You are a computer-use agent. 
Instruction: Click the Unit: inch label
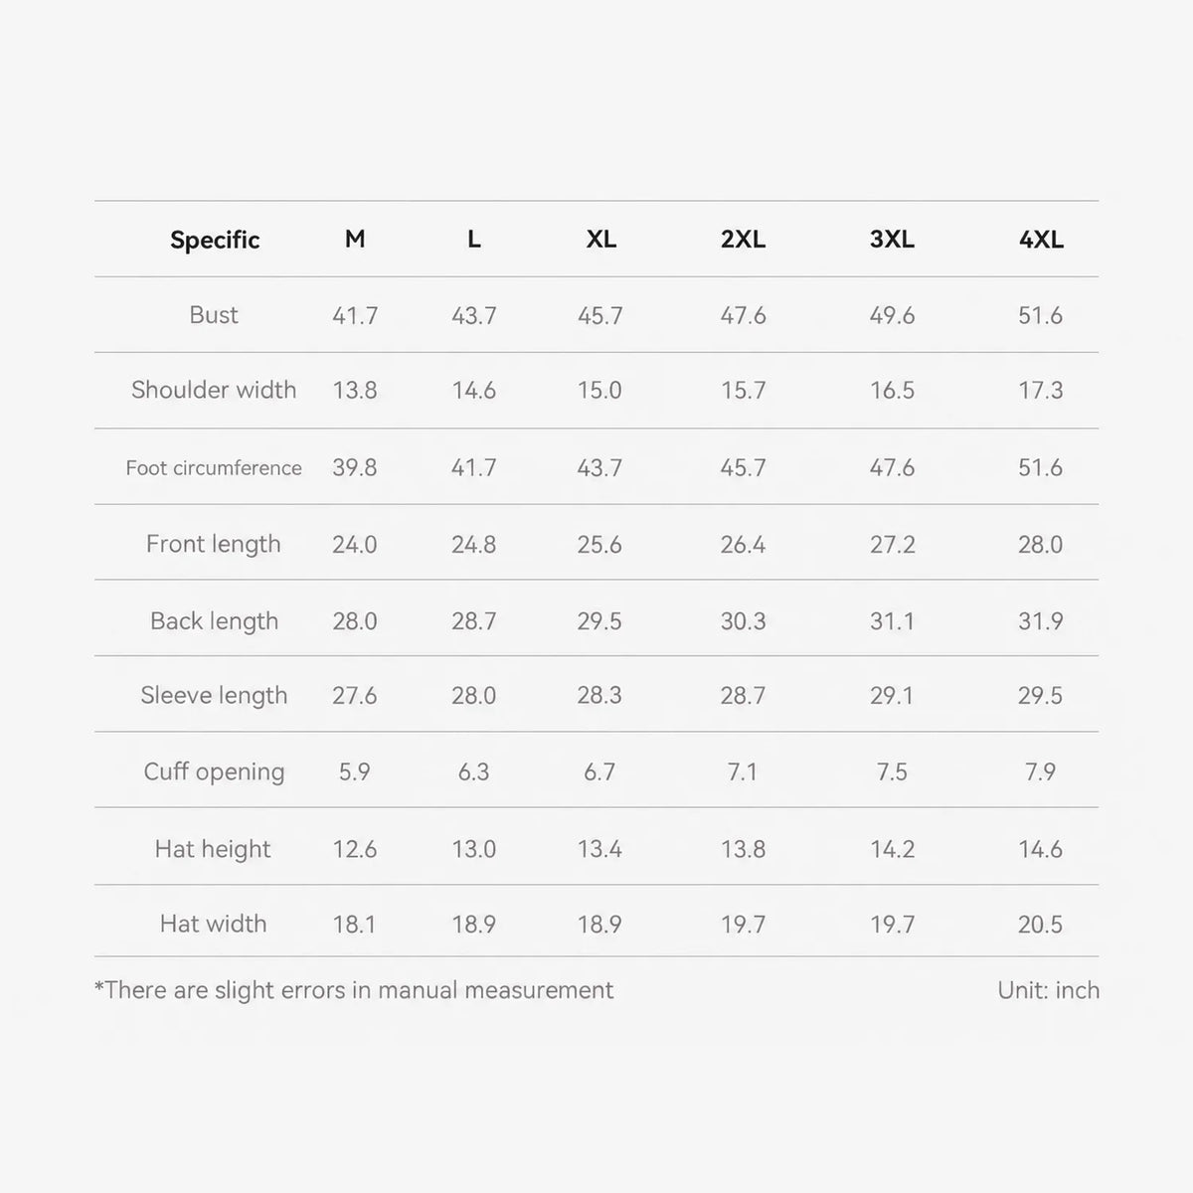pyautogui.click(x=1049, y=990)
